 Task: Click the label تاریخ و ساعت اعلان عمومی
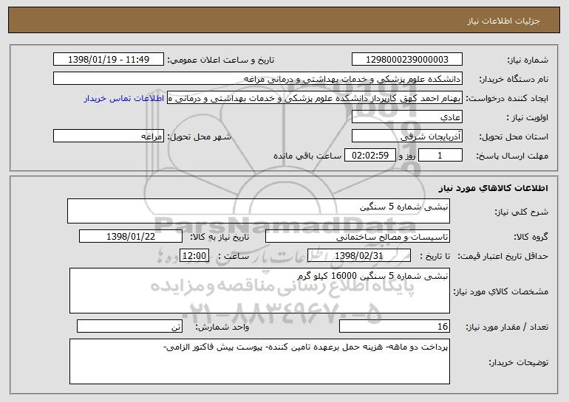point(221,60)
